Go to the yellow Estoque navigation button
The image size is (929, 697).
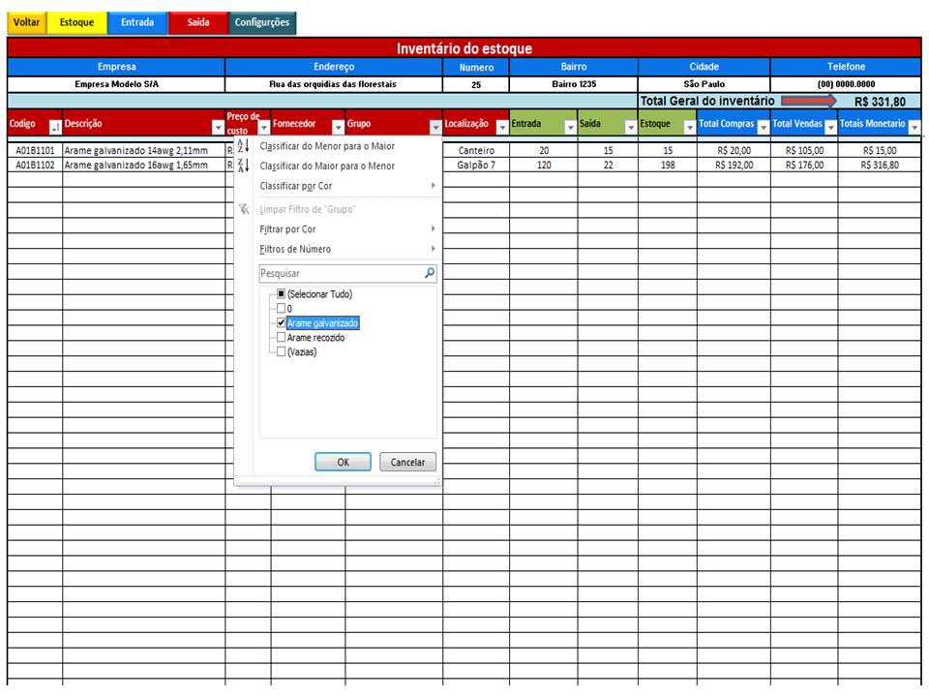[77, 22]
